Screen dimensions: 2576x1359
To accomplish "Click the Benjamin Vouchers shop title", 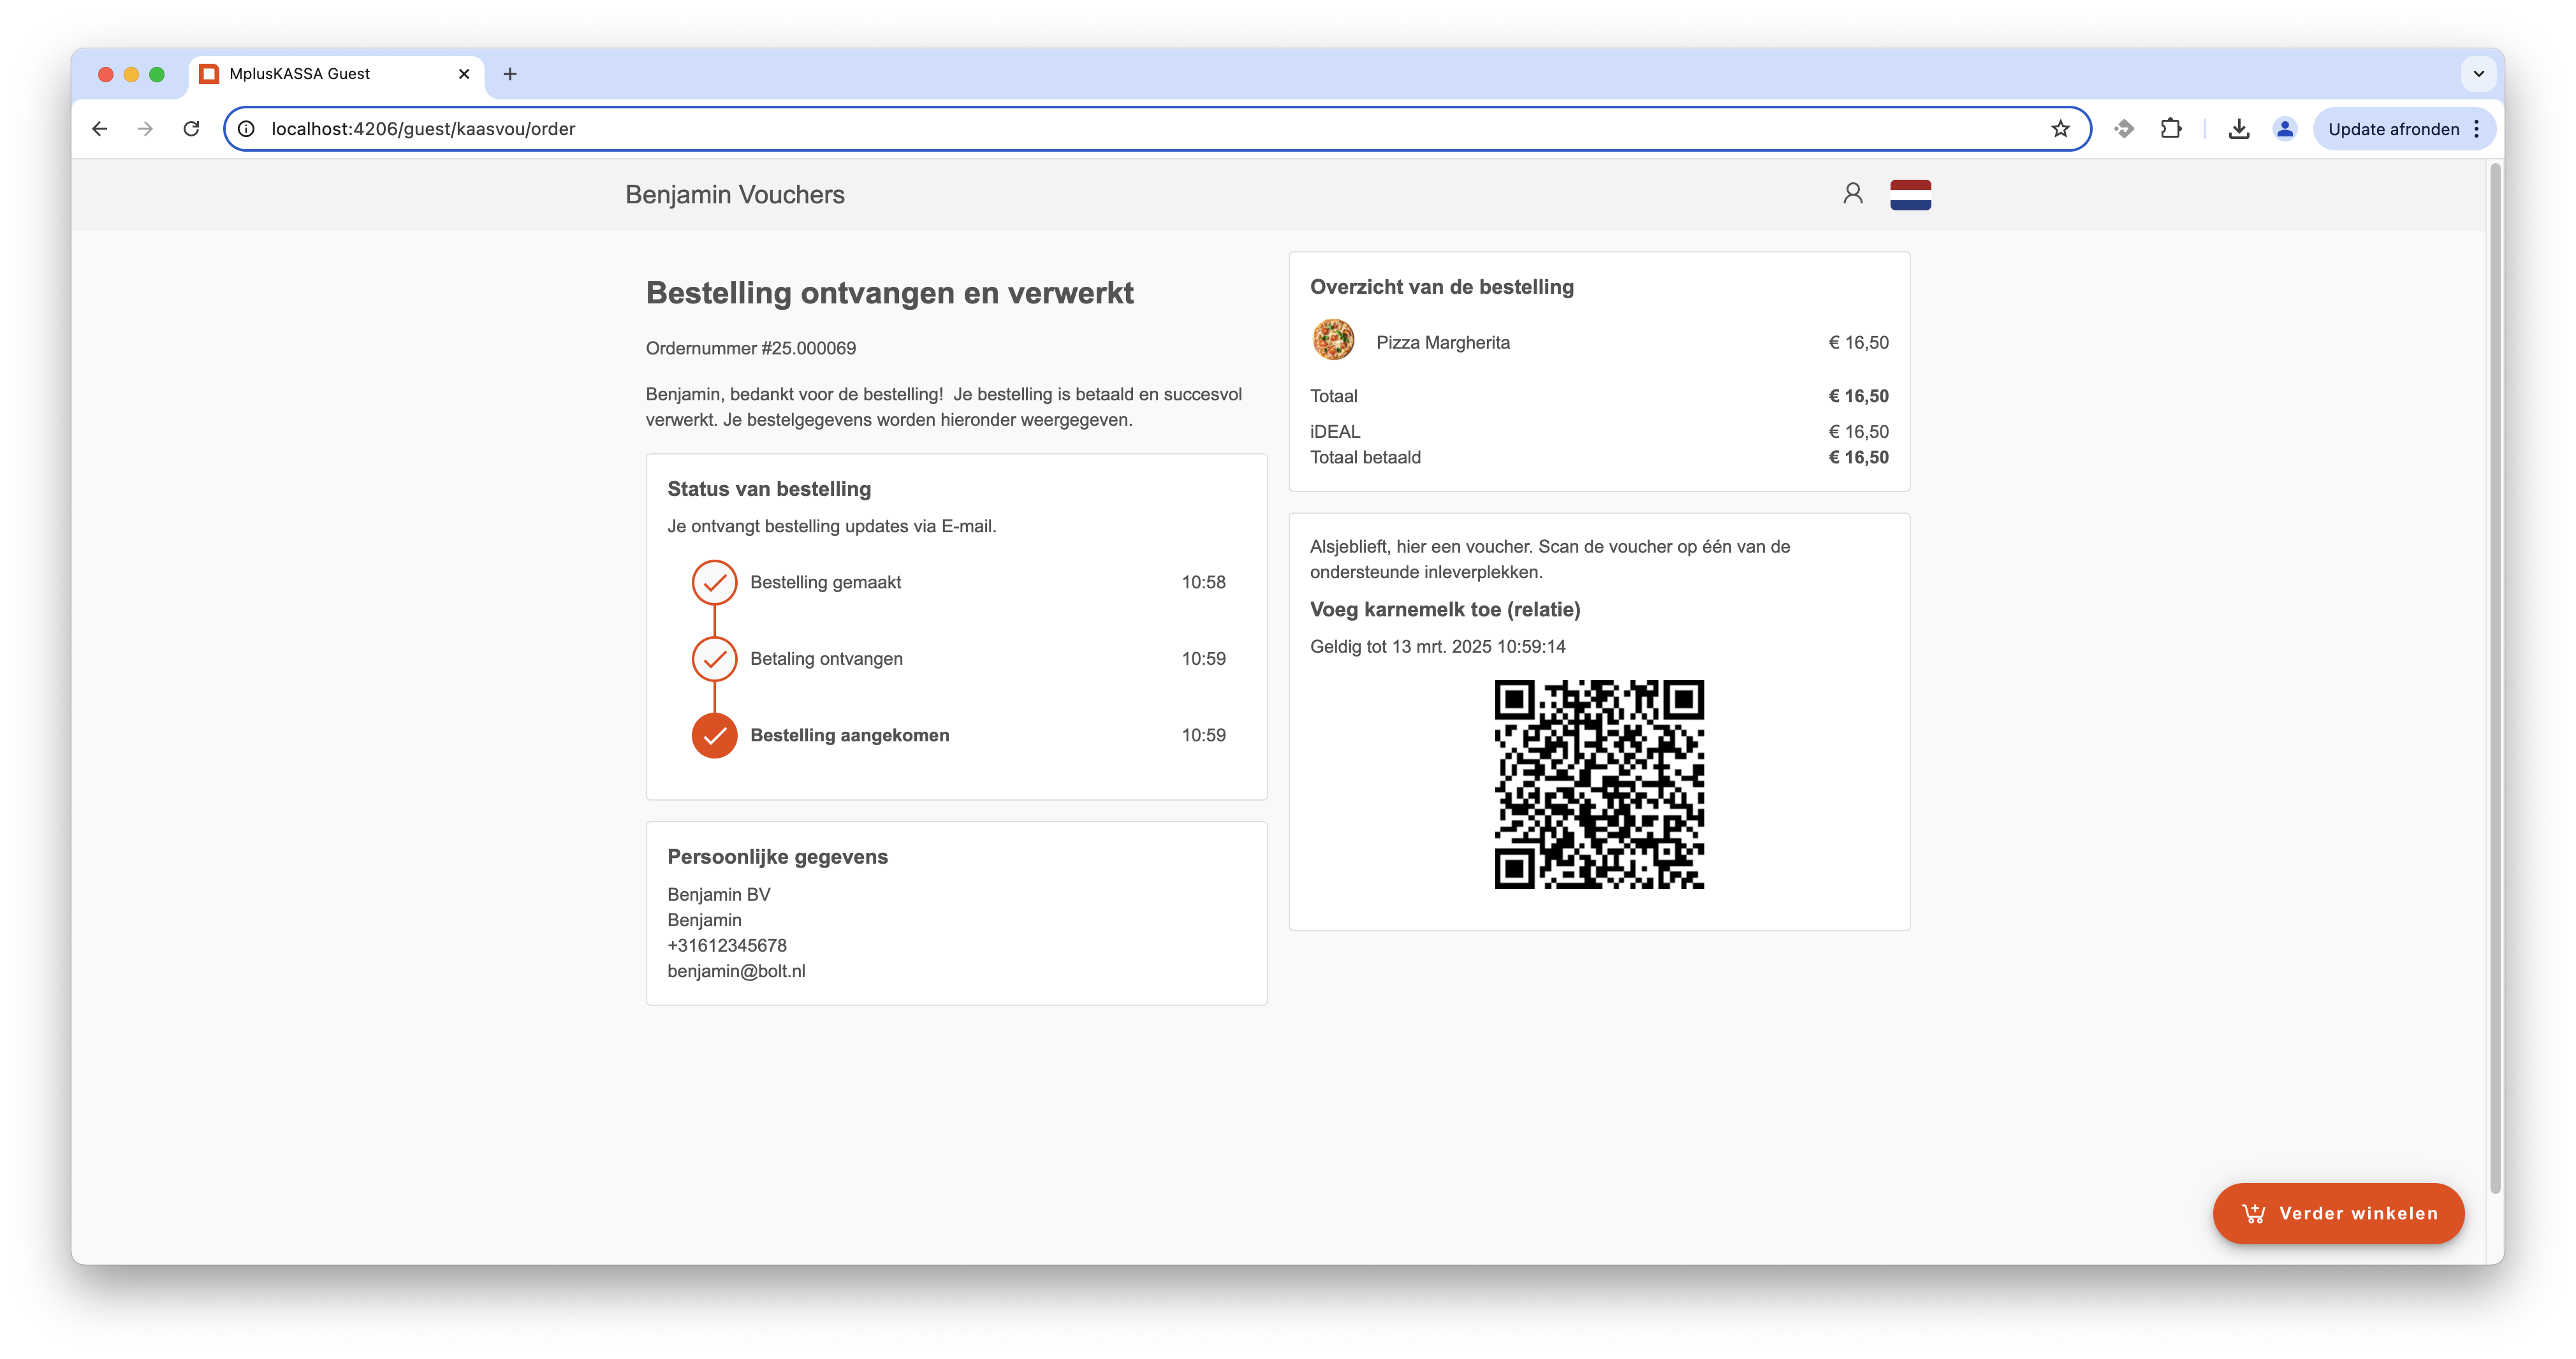I will coord(735,194).
